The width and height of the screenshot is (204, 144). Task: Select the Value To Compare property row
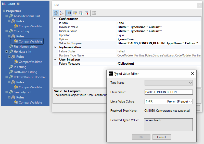130,43
